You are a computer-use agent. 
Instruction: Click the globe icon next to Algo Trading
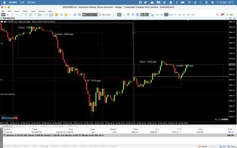click(79, 15)
